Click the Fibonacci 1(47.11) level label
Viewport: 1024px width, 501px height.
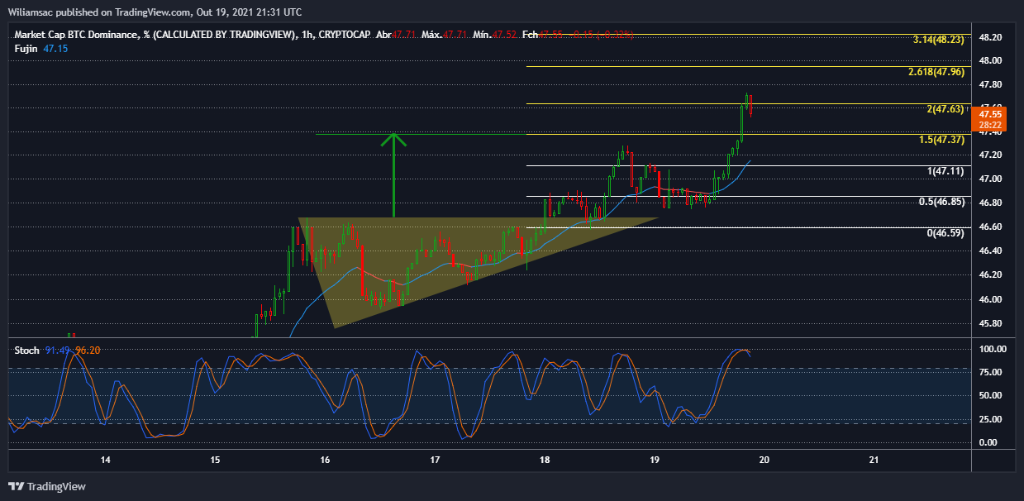945,171
